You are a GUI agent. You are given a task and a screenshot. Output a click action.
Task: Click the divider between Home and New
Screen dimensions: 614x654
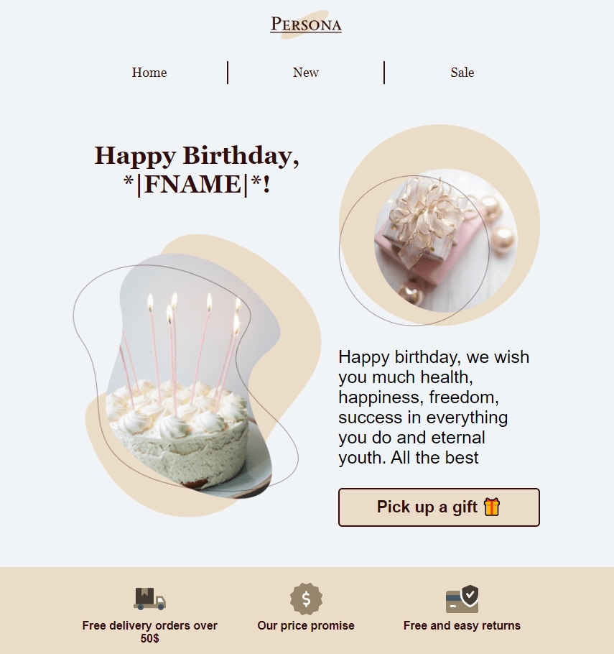[228, 73]
